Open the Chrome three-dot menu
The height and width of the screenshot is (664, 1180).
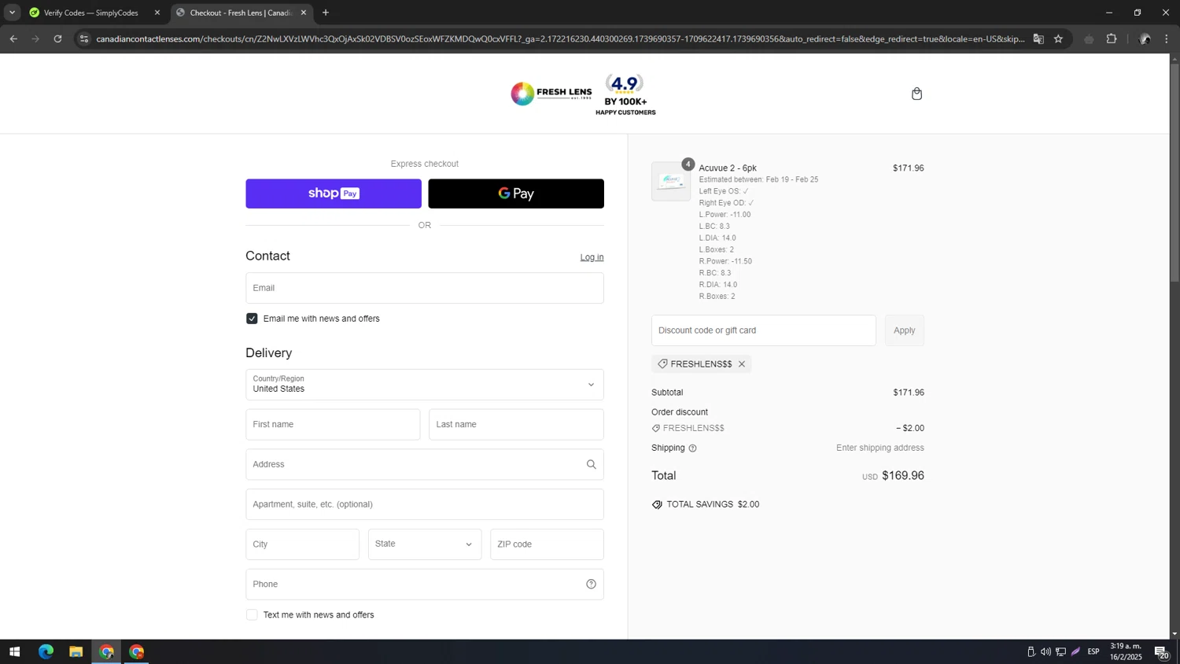pos(1167,39)
